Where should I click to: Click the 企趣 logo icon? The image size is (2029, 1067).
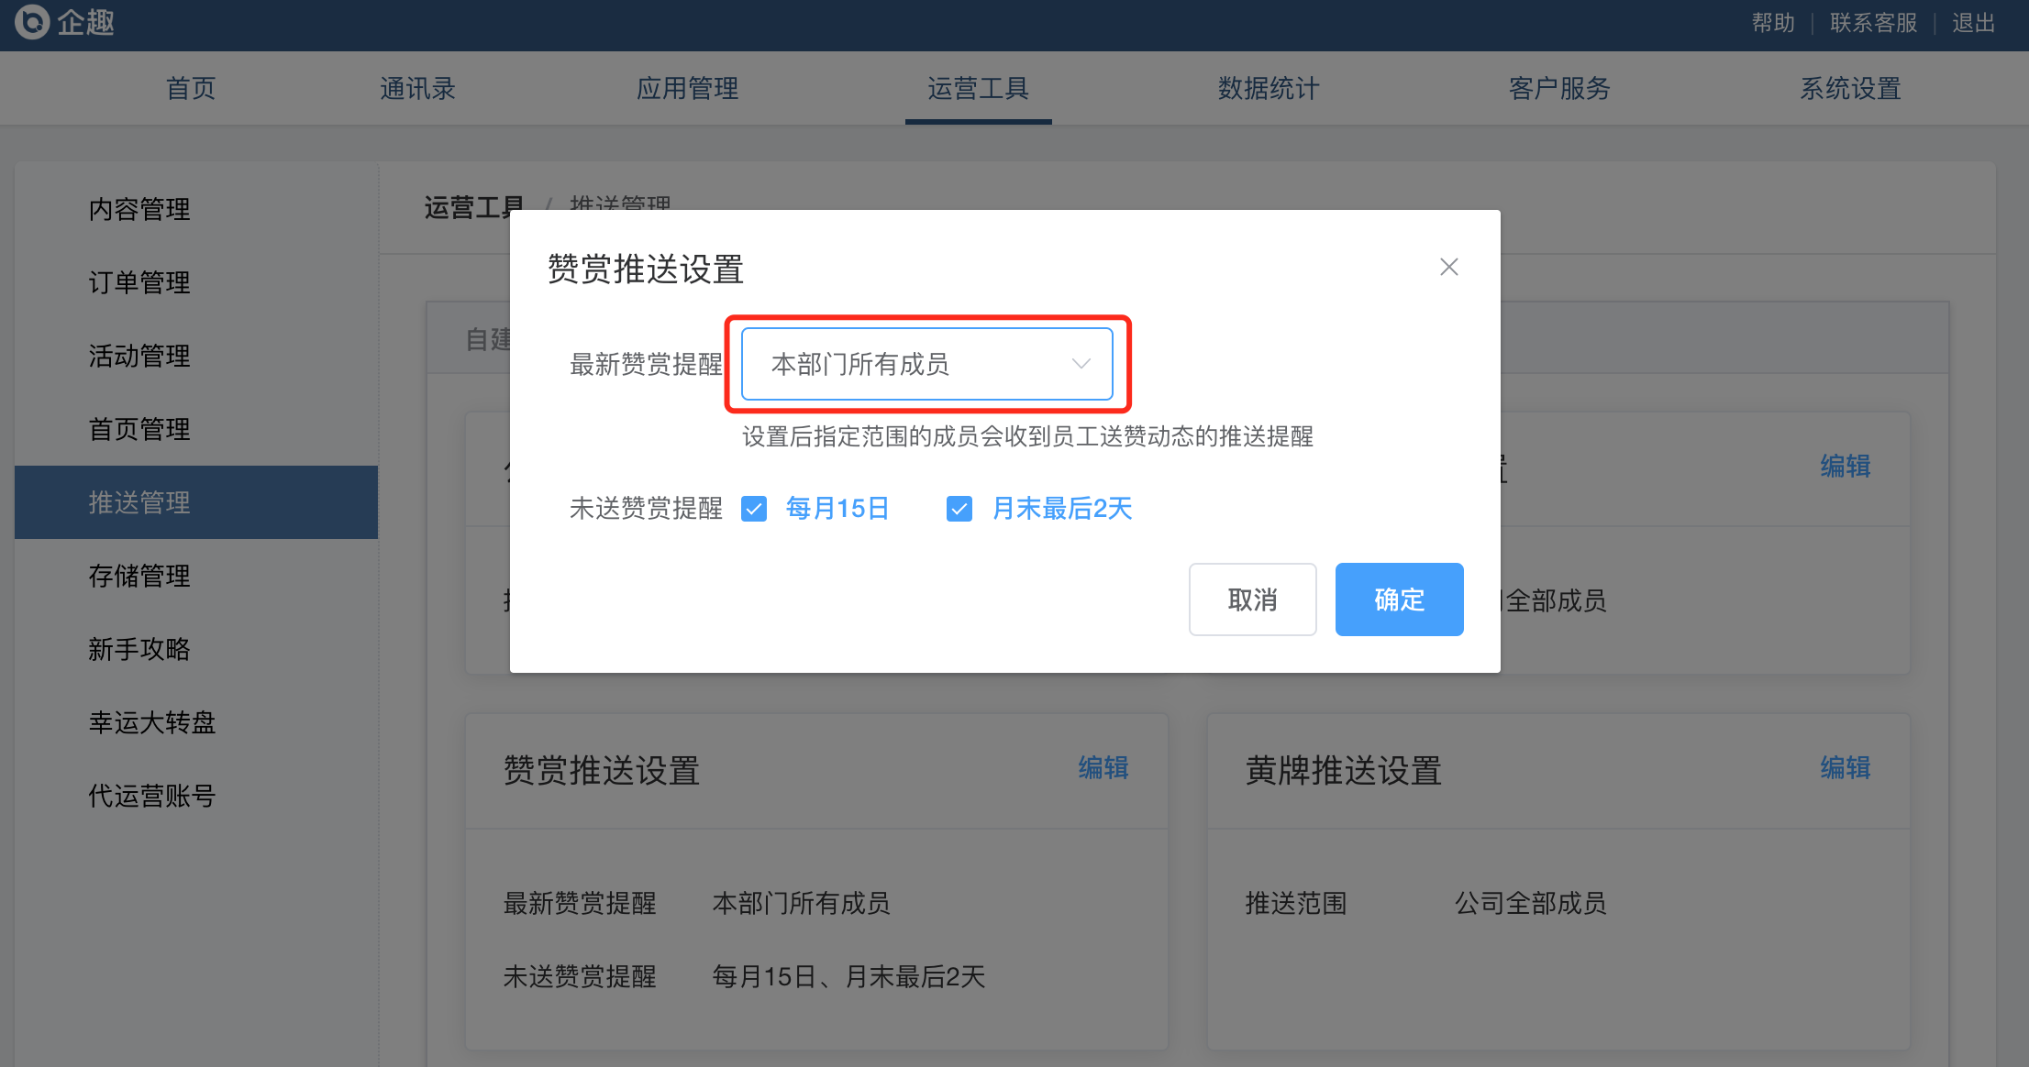click(33, 21)
